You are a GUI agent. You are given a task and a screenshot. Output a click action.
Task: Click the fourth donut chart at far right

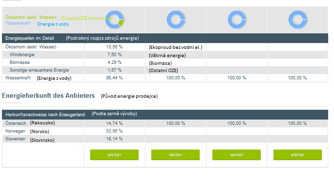click(x=298, y=19)
